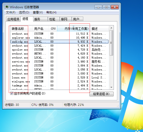Select the lsass.exe process row
Image resolution: width=143 pixels, height=132 pixels.
click(x=59, y=77)
